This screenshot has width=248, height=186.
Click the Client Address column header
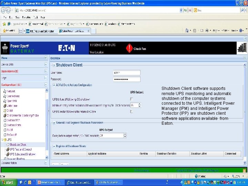[70, 154]
